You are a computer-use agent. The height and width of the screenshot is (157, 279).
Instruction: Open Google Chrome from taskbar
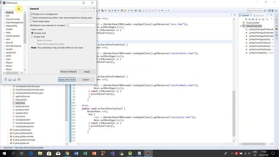(67, 153)
